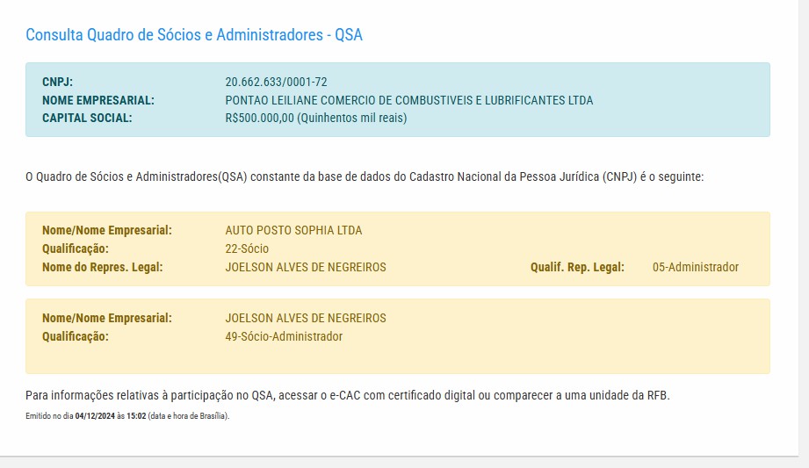Click JOELSON ALVES DE NEGREIROS legal representative name
Screen dimensions: 809x468
[x=306, y=267]
